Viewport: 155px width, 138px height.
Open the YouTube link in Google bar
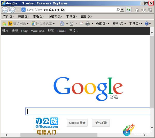[x=37, y=31]
